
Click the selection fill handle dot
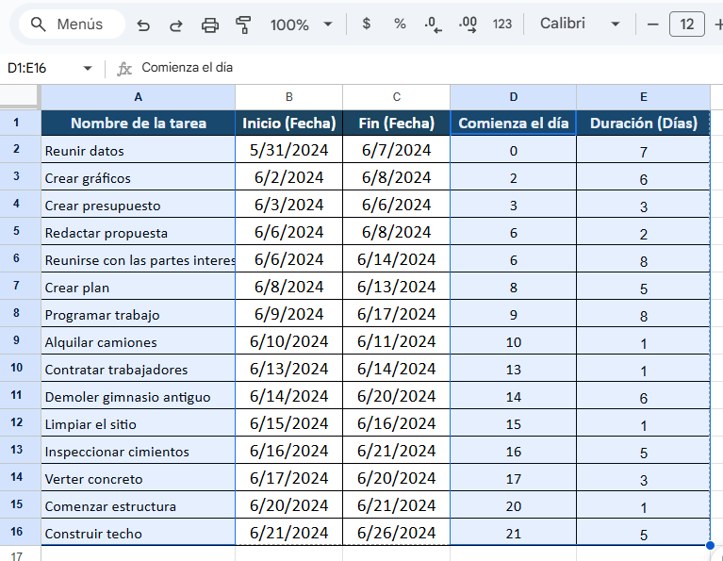(x=710, y=545)
